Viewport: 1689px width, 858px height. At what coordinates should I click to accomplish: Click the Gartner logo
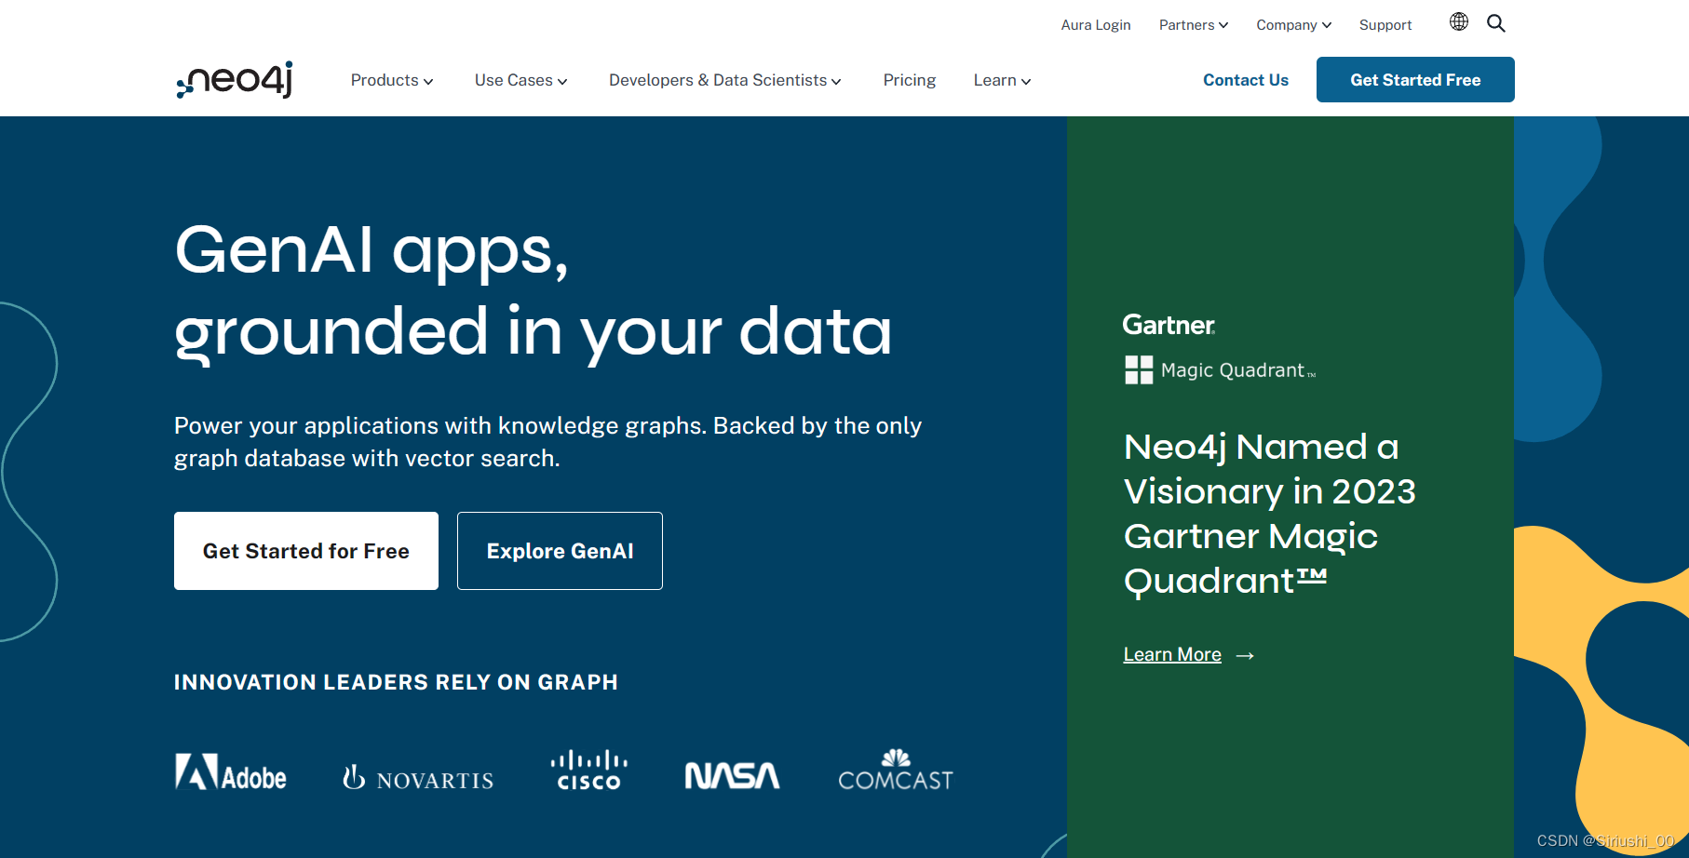1169,325
